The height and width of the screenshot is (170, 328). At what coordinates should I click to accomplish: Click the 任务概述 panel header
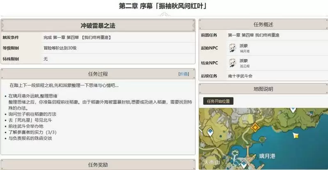tap(264, 25)
